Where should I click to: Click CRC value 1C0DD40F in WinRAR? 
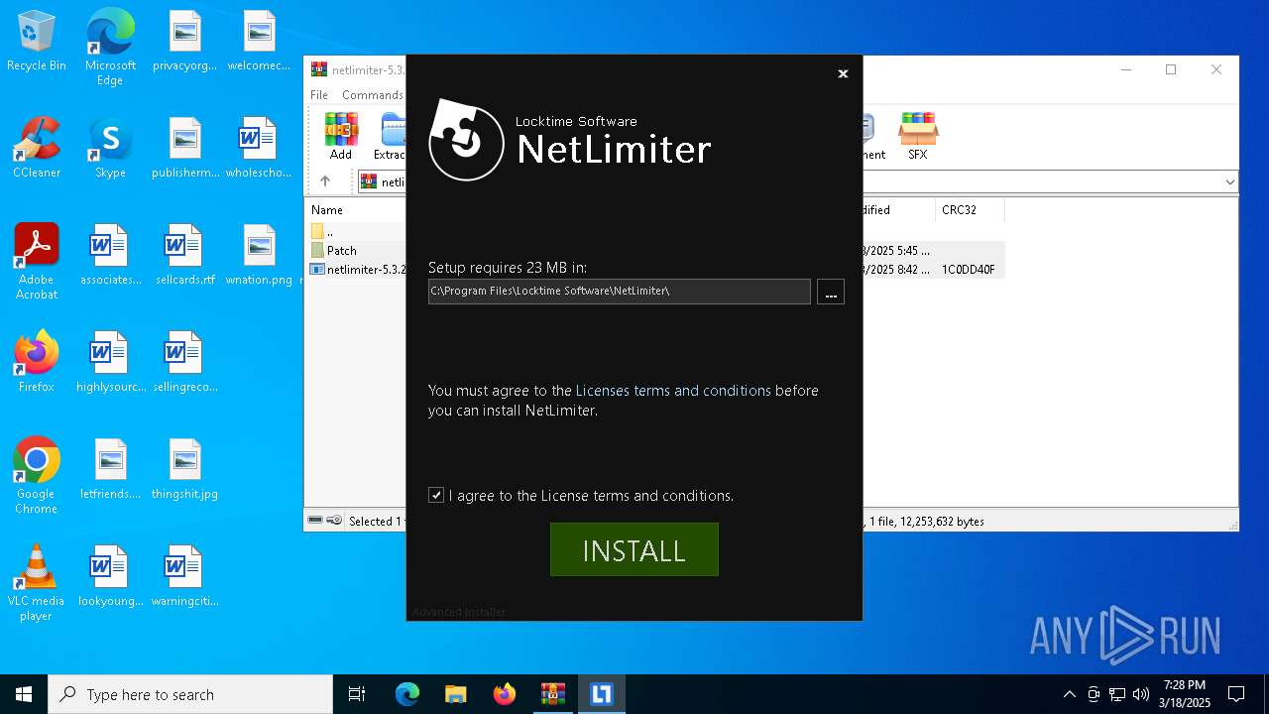(969, 270)
